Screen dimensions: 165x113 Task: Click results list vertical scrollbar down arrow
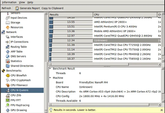(163, 61)
